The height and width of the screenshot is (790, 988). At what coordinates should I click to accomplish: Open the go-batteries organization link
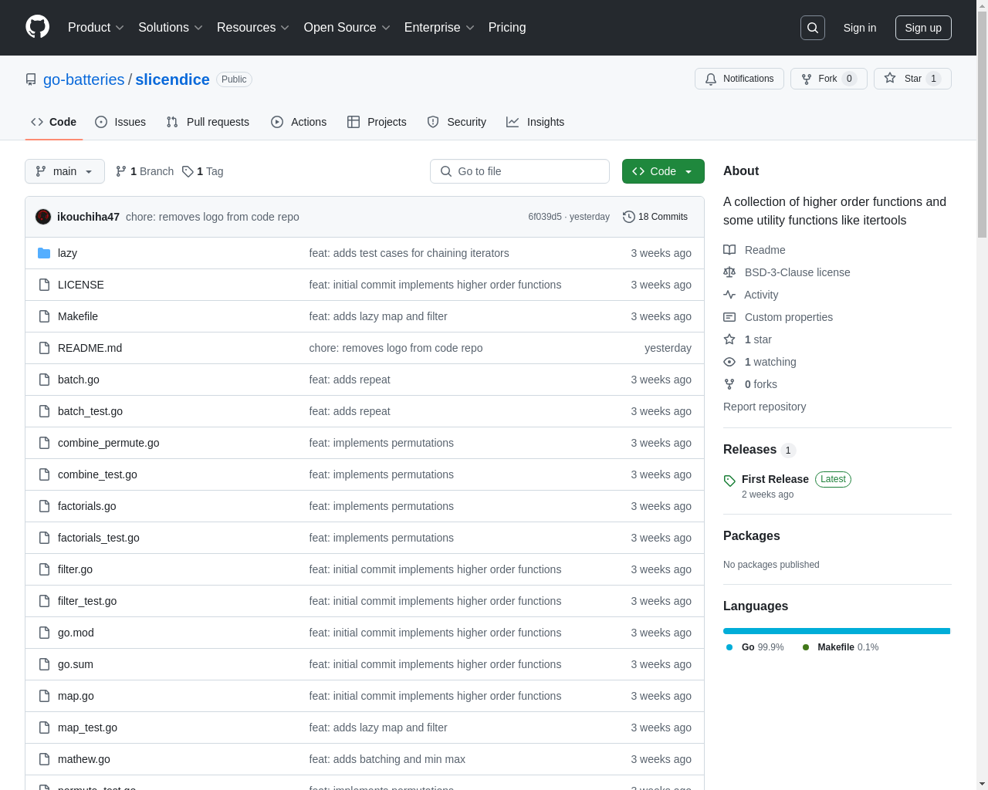click(84, 79)
